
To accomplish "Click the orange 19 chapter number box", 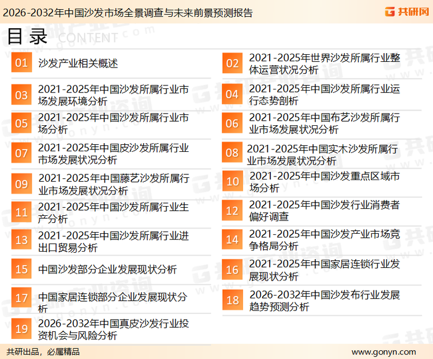I will coord(21,328).
